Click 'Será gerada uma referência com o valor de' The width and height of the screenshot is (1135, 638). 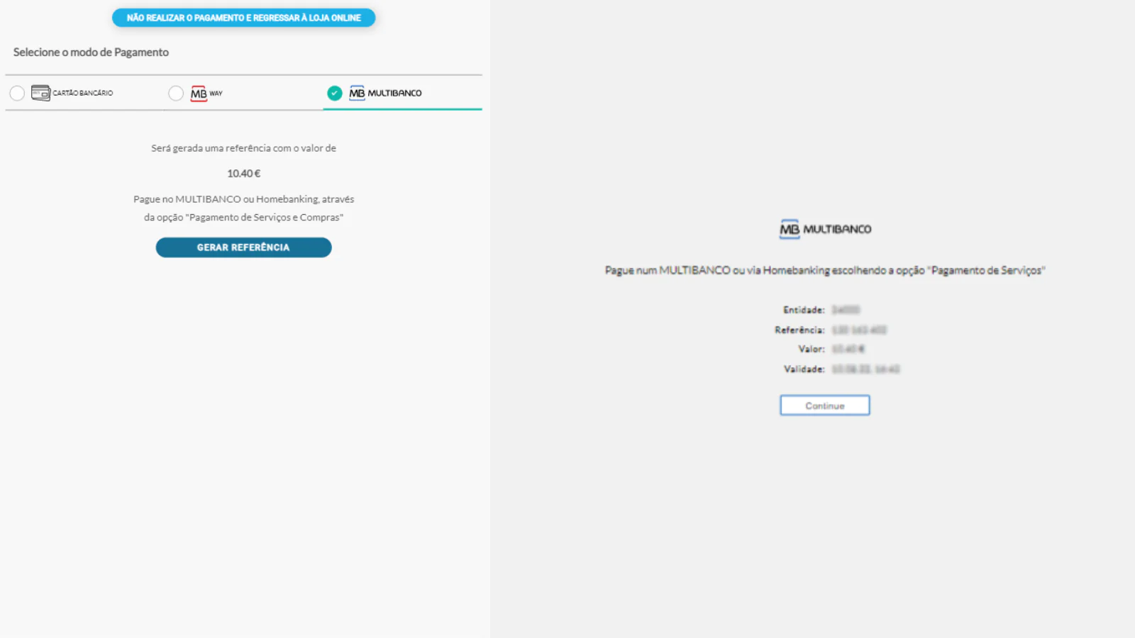tap(243, 148)
